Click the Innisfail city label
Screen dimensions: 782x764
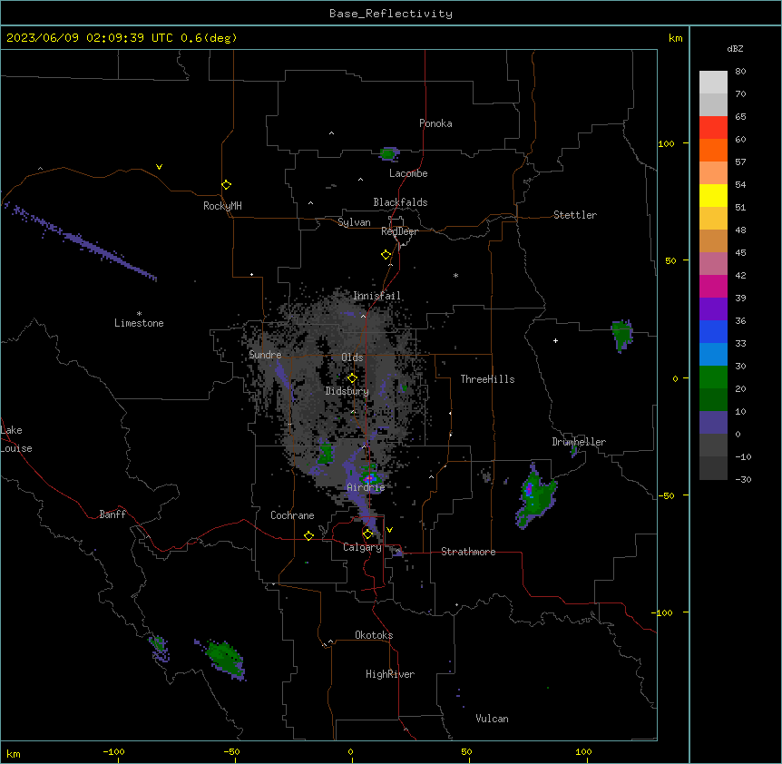tap(377, 296)
